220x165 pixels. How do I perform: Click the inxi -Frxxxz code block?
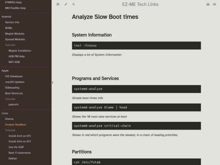[136, 46]
